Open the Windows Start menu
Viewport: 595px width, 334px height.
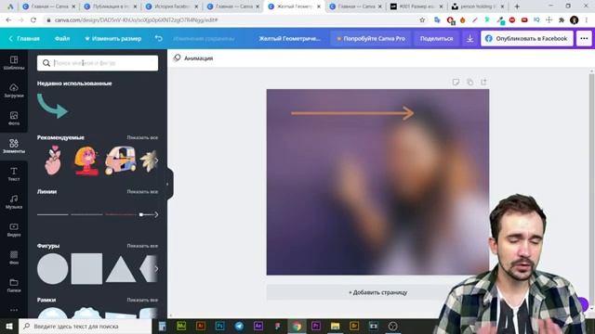click(x=9, y=326)
